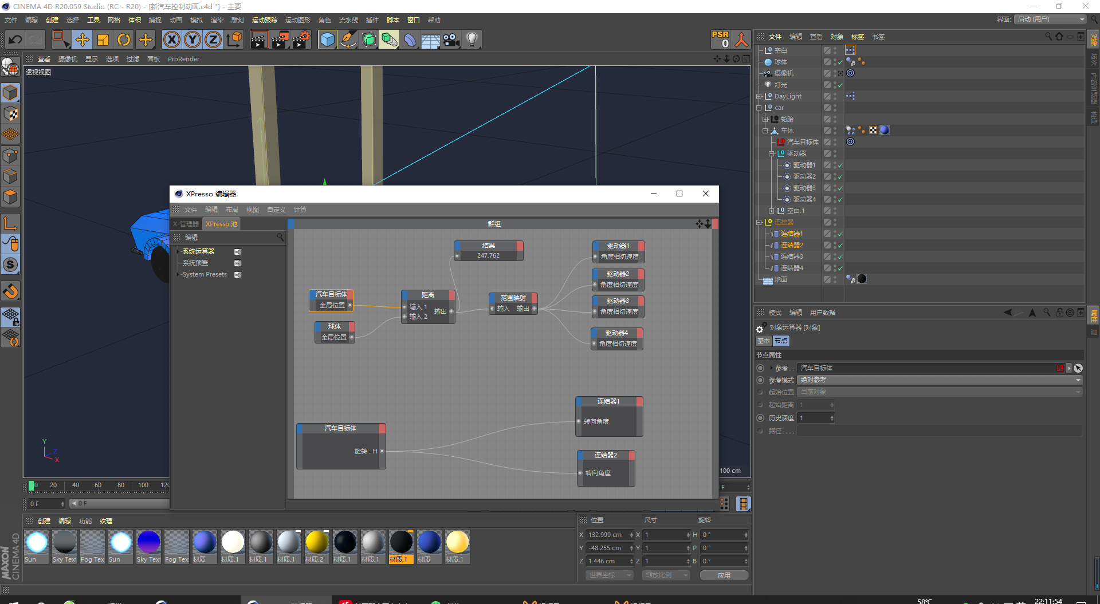The width and height of the screenshot is (1100, 604).
Task: Toggle 球体 enabled checkmark
Action: (x=840, y=62)
